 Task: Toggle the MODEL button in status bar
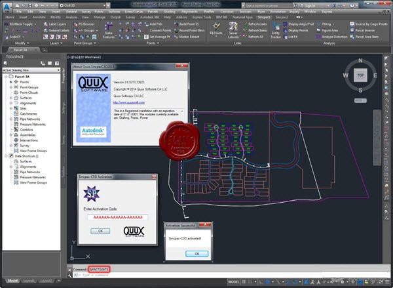(234, 281)
